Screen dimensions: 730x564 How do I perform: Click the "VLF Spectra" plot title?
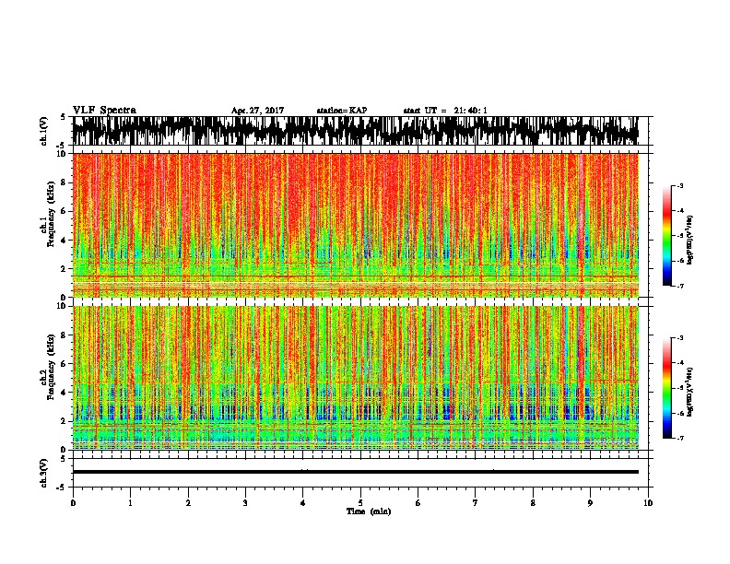click(x=104, y=111)
